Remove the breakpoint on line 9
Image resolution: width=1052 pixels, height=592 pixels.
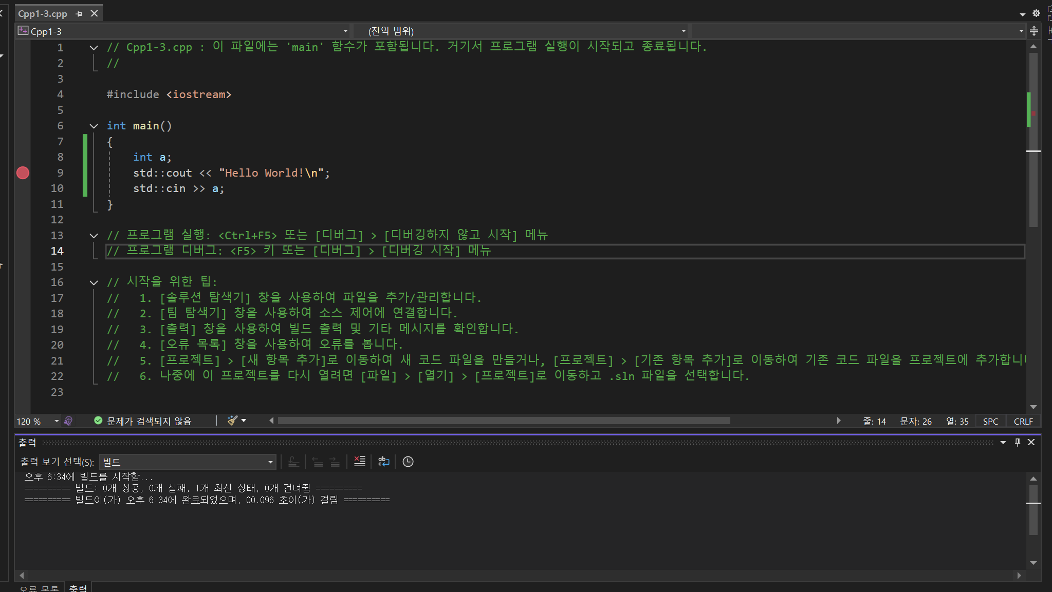(x=23, y=173)
